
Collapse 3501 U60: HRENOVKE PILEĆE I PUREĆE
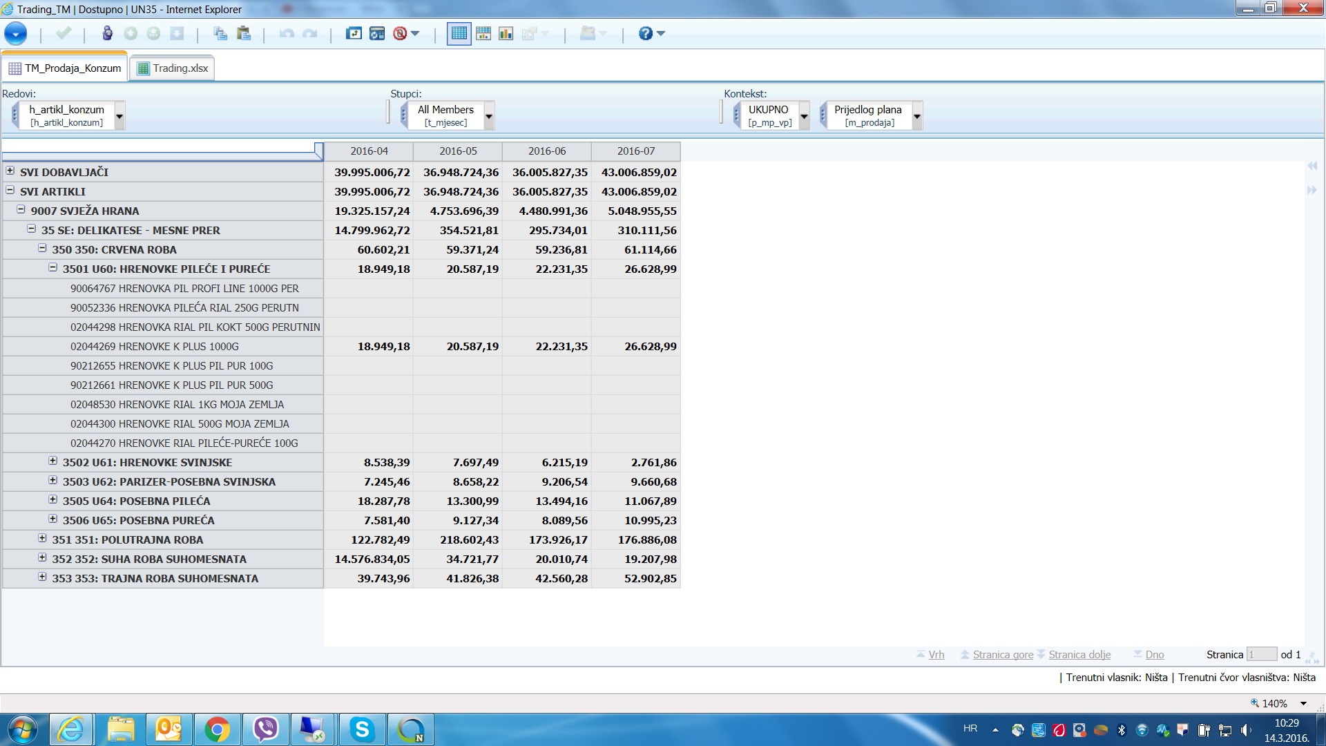[53, 267]
